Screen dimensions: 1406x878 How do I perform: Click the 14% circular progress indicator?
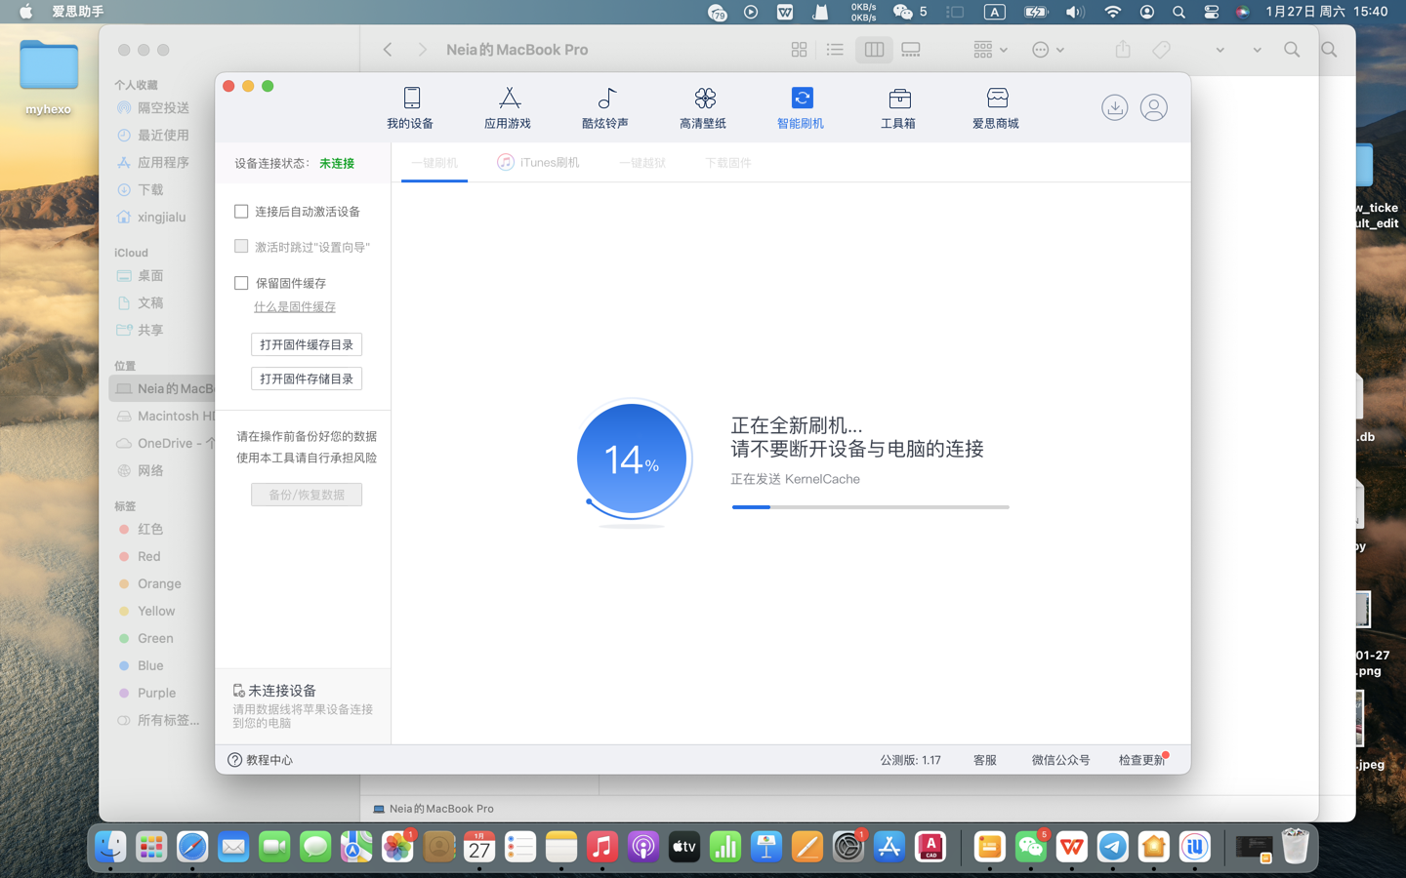[632, 459]
